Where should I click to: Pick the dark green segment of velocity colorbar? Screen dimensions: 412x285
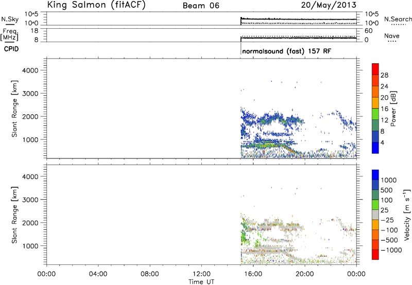(375, 195)
